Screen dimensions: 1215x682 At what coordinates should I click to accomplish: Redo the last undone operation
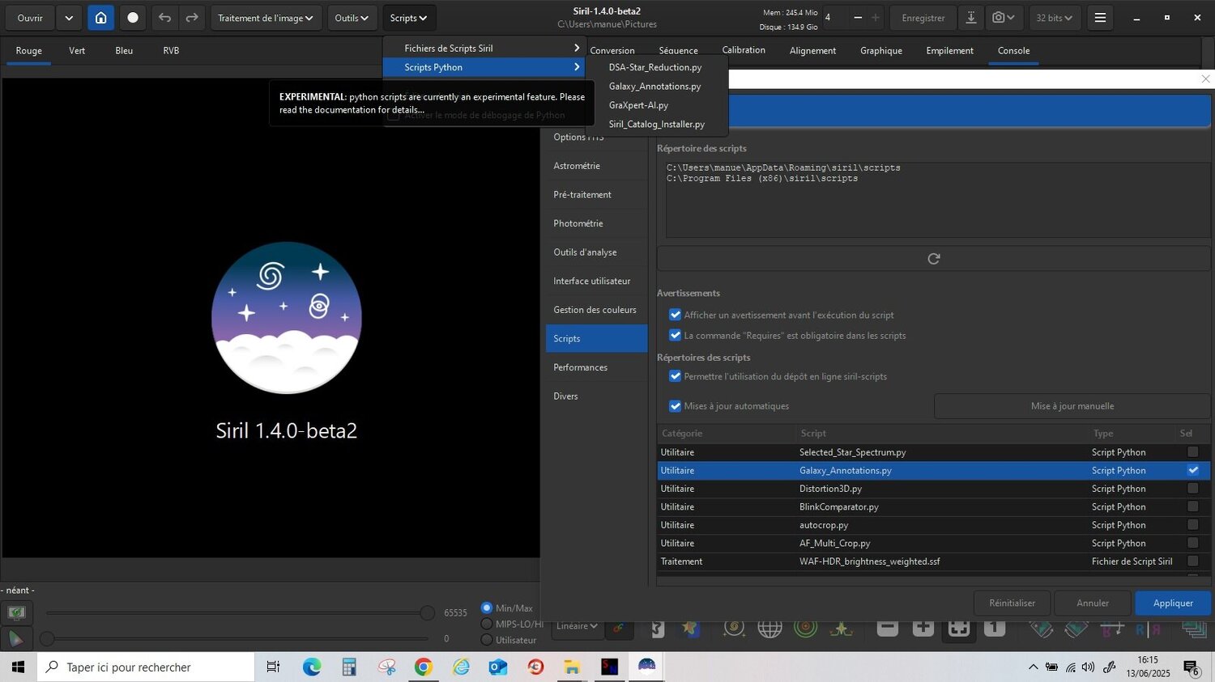(x=192, y=18)
